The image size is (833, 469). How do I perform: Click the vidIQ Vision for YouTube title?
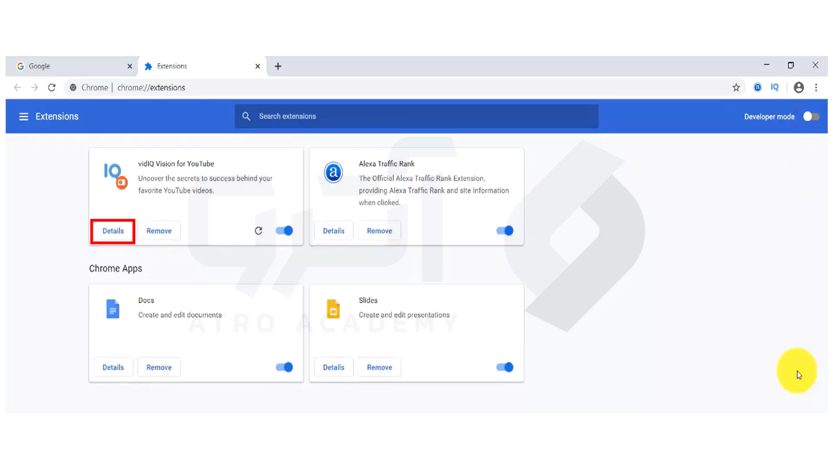point(176,164)
